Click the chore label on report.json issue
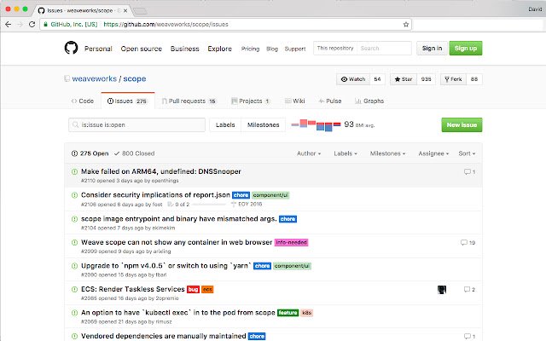Image resolution: width=546 pixels, height=341 pixels. pyautogui.click(x=241, y=195)
